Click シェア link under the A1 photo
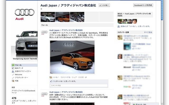 pyautogui.click(x=74, y=77)
